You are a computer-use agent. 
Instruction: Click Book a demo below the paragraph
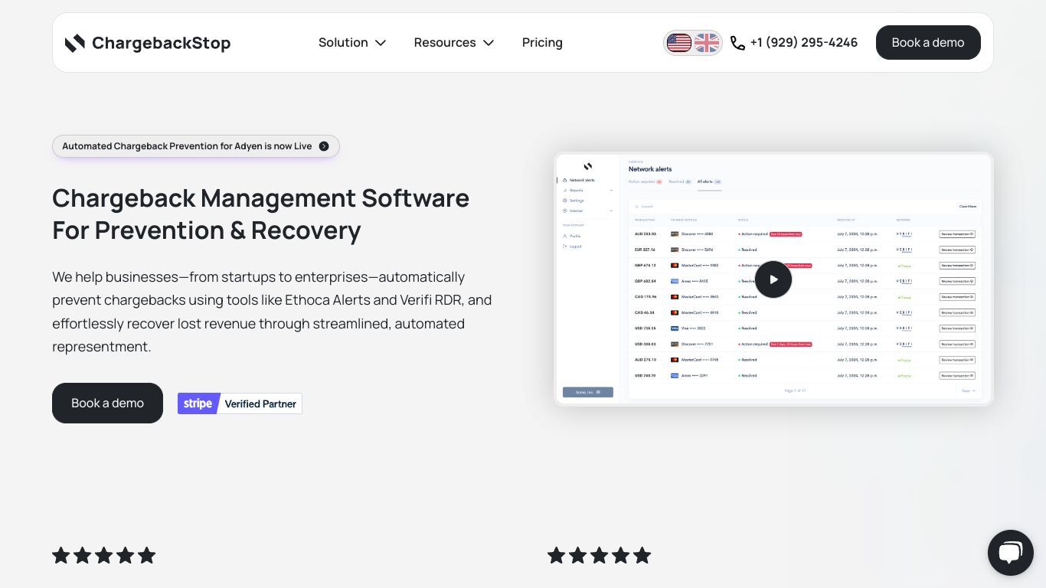point(107,403)
